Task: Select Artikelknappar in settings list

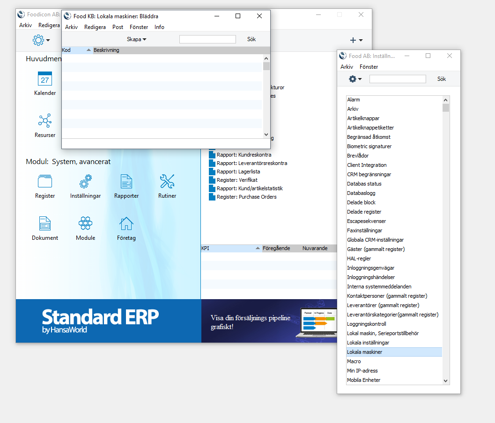Action: pyautogui.click(x=394, y=118)
